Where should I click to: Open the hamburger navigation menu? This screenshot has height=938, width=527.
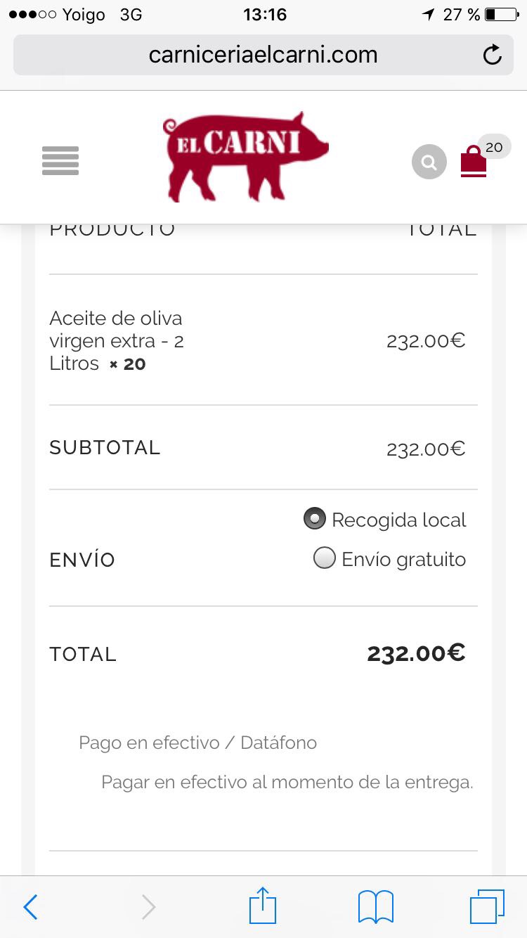coord(60,161)
